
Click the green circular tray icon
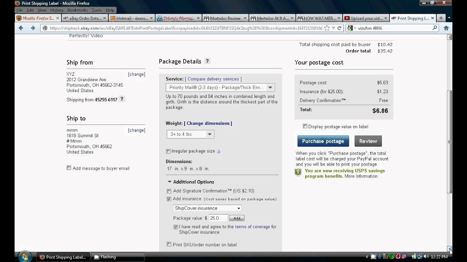click(391, 257)
